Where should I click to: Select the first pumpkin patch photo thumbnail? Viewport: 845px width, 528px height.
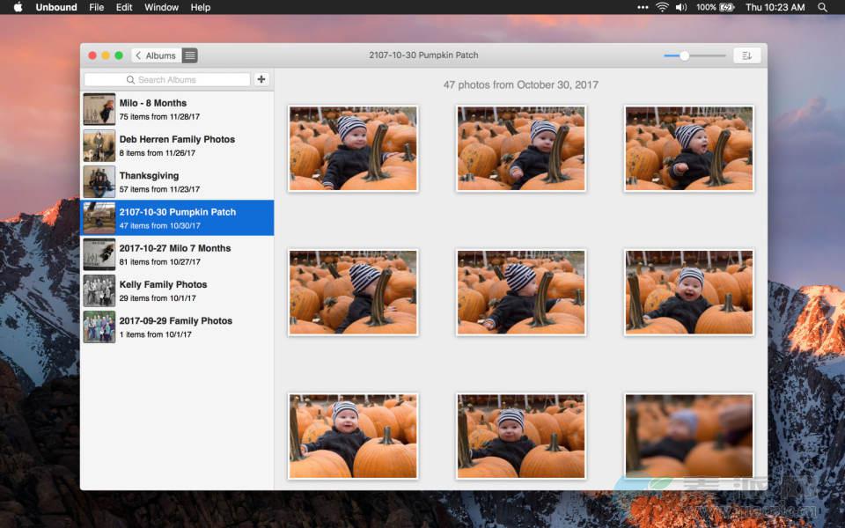pyautogui.click(x=353, y=148)
